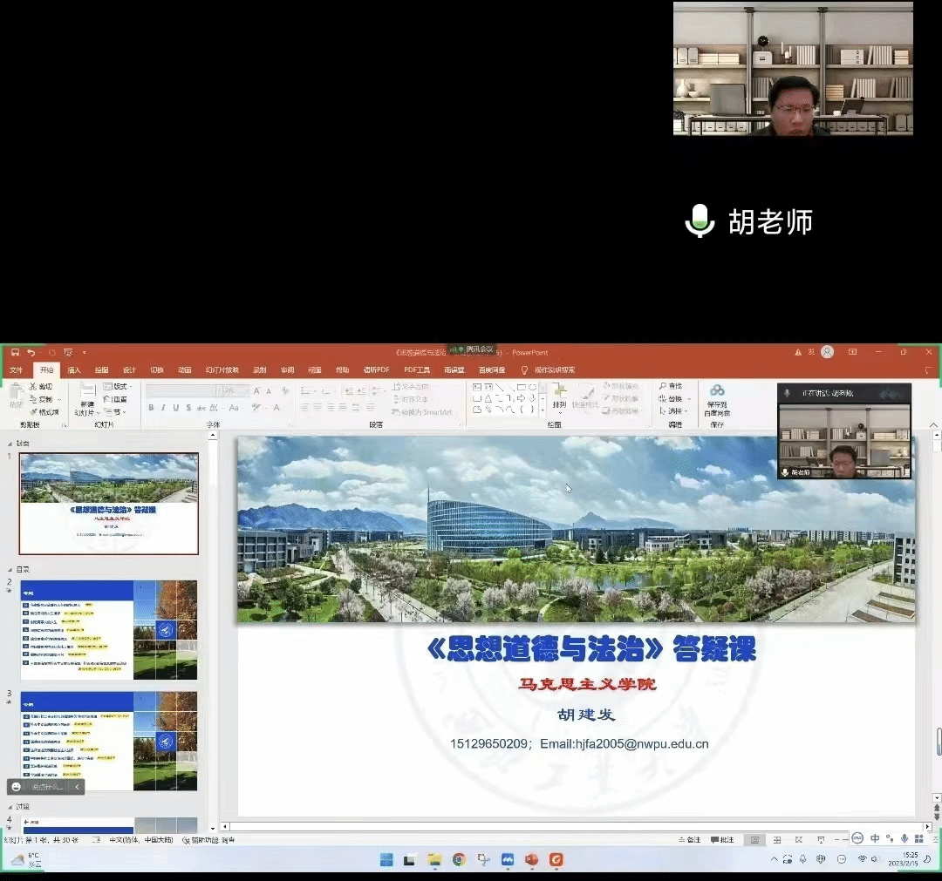
Task: Switch to the Design (设计) tab
Action: 129,370
